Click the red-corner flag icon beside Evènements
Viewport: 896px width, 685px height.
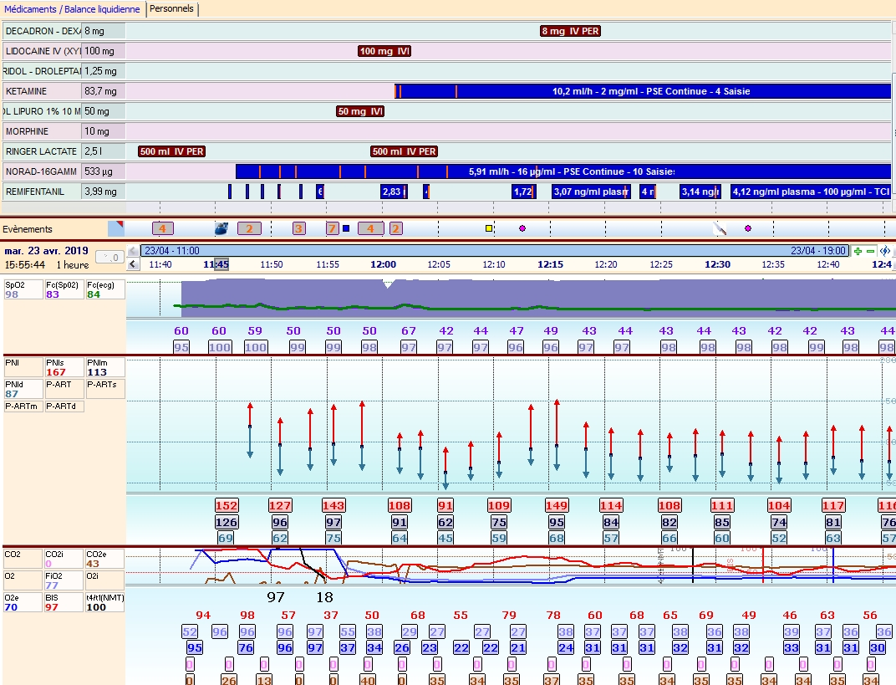pos(116,228)
